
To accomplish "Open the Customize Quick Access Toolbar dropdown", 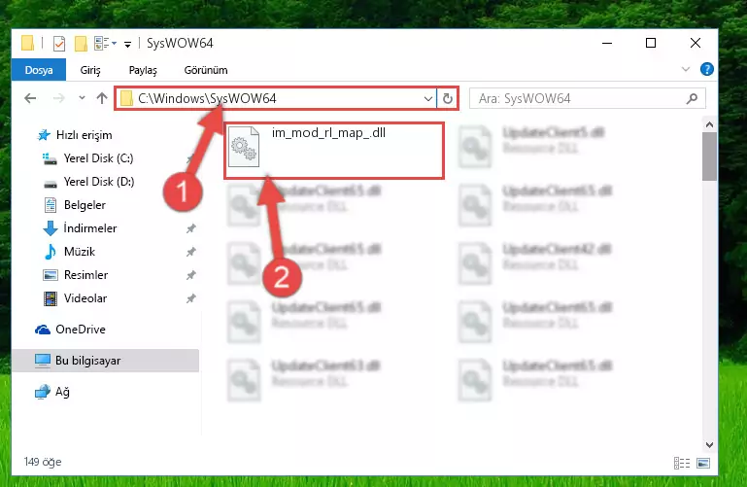I will pyautogui.click(x=127, y=45).
